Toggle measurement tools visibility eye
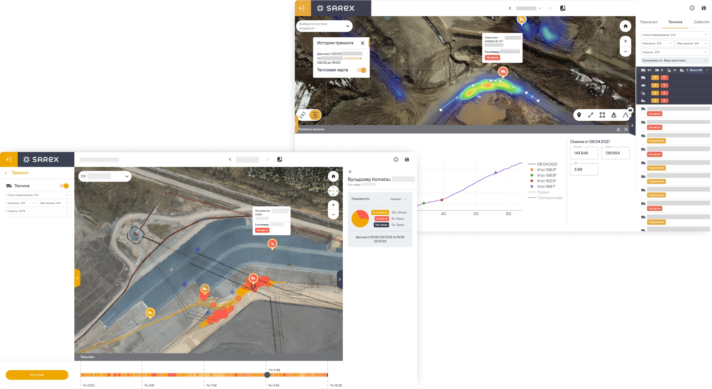Screen dimensions: 712x389 point(630,110)
